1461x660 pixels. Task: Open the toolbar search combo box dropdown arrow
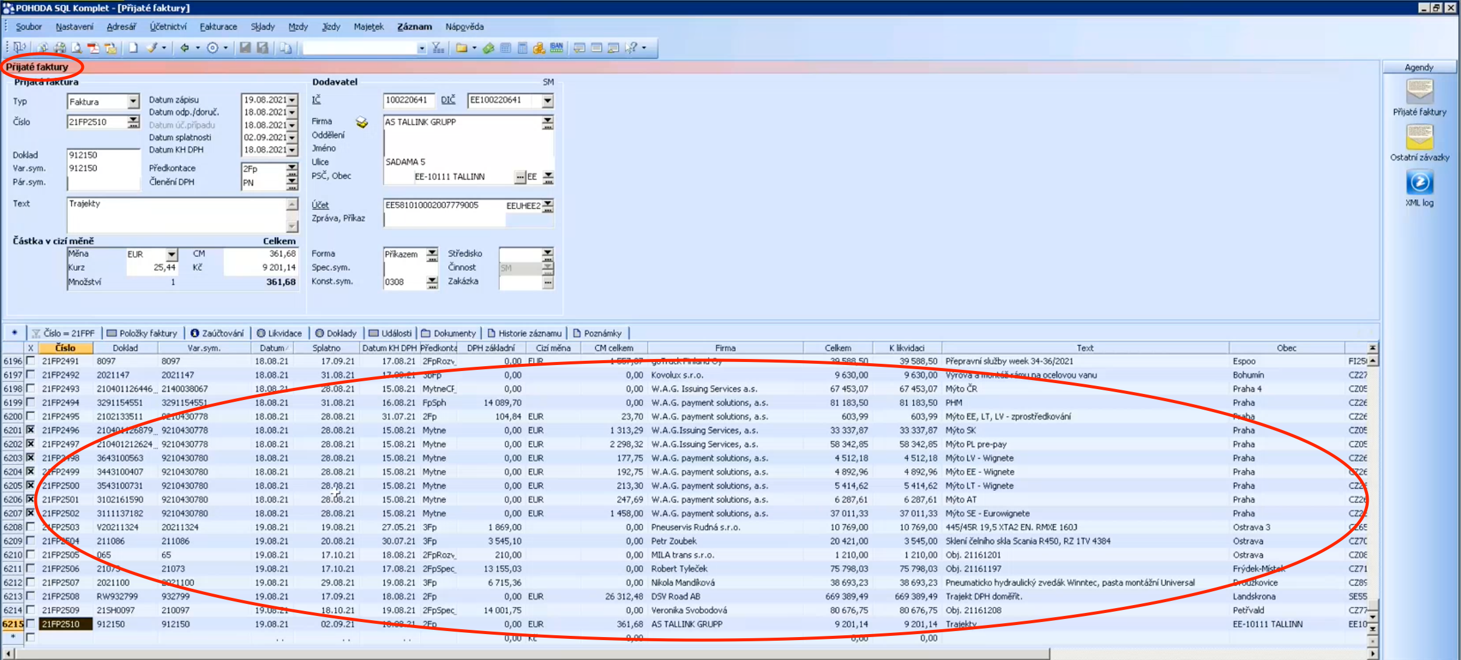click(422, 48)
